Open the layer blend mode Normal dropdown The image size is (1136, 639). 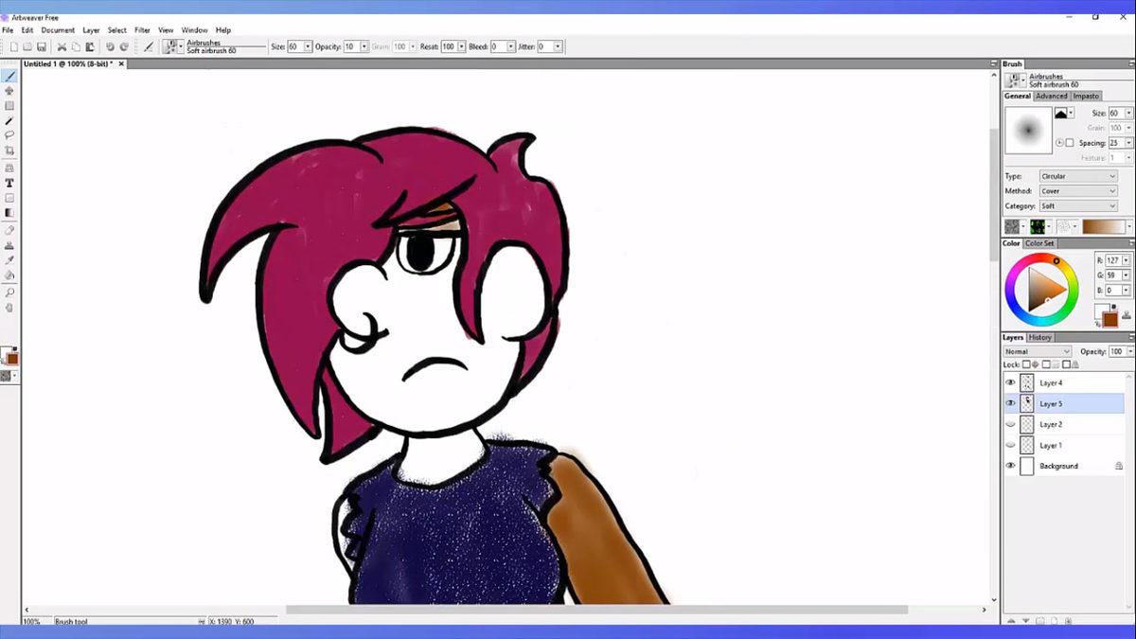tap(1038, 351)
